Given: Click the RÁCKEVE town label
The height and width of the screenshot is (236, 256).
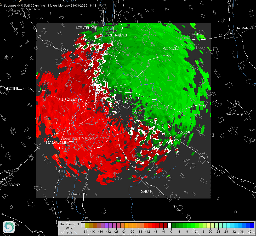Looking at the screenshot, I should tap(79, 194).
